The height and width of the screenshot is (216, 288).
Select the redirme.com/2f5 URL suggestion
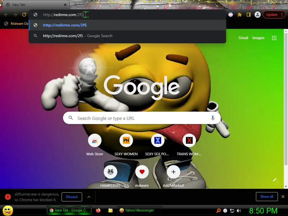pyautogui.click(x=127, y=25)
